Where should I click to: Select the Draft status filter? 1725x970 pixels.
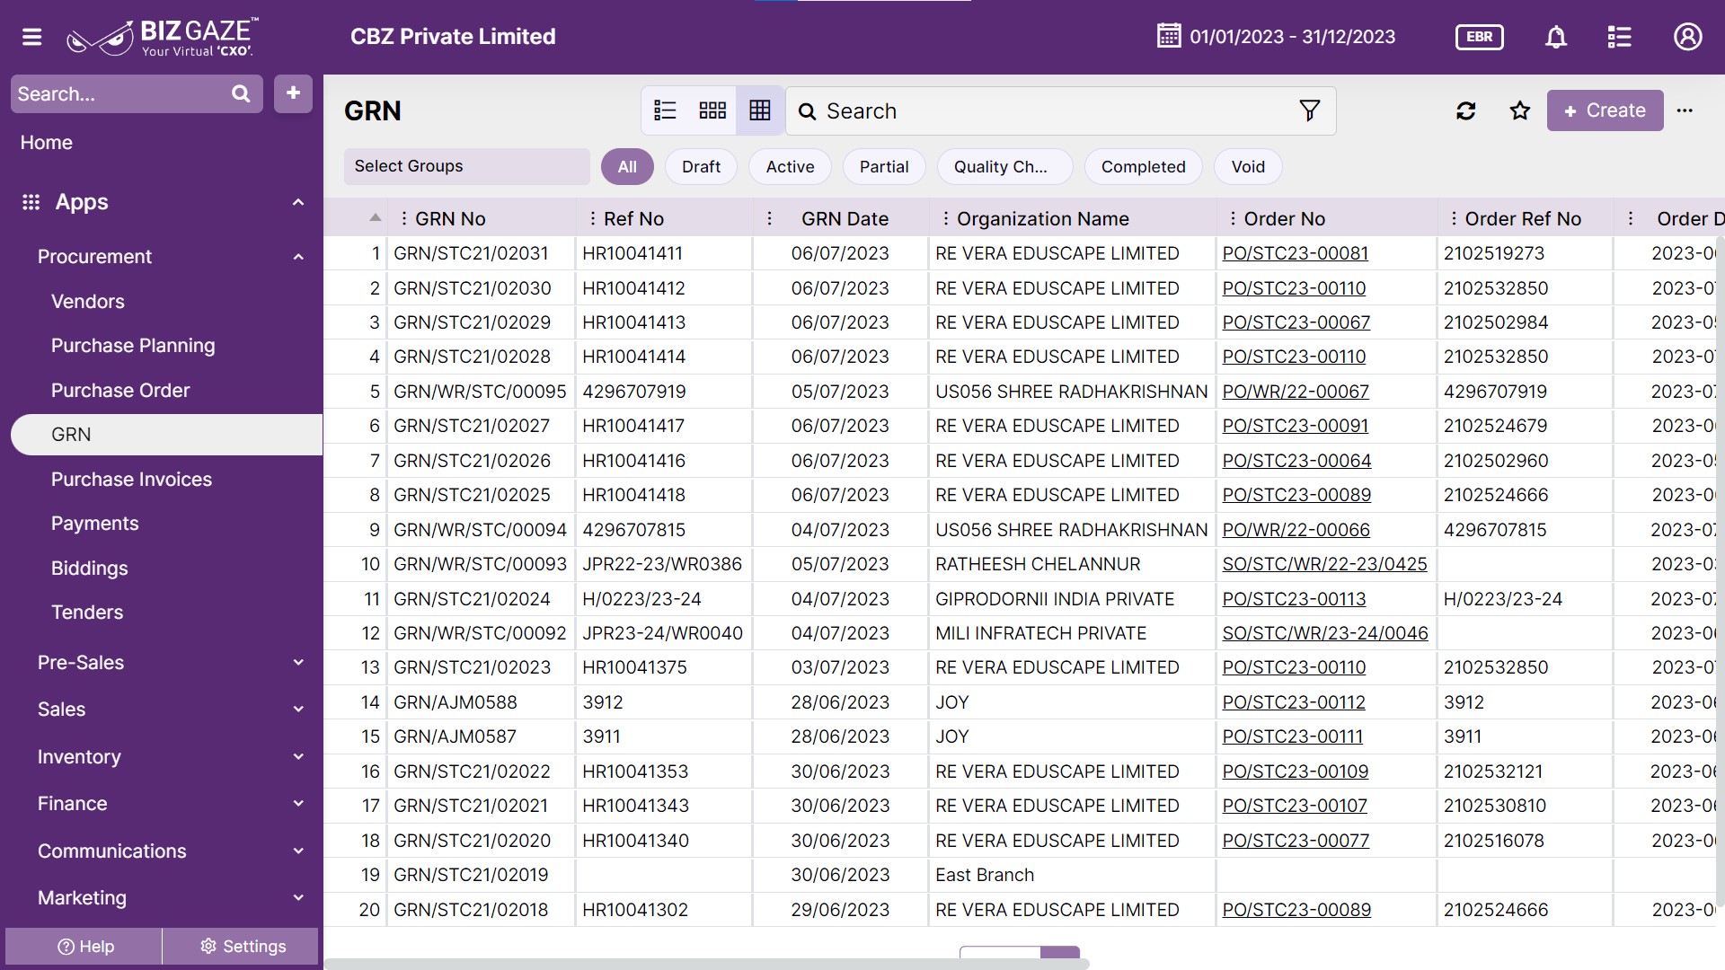[701, 167]
